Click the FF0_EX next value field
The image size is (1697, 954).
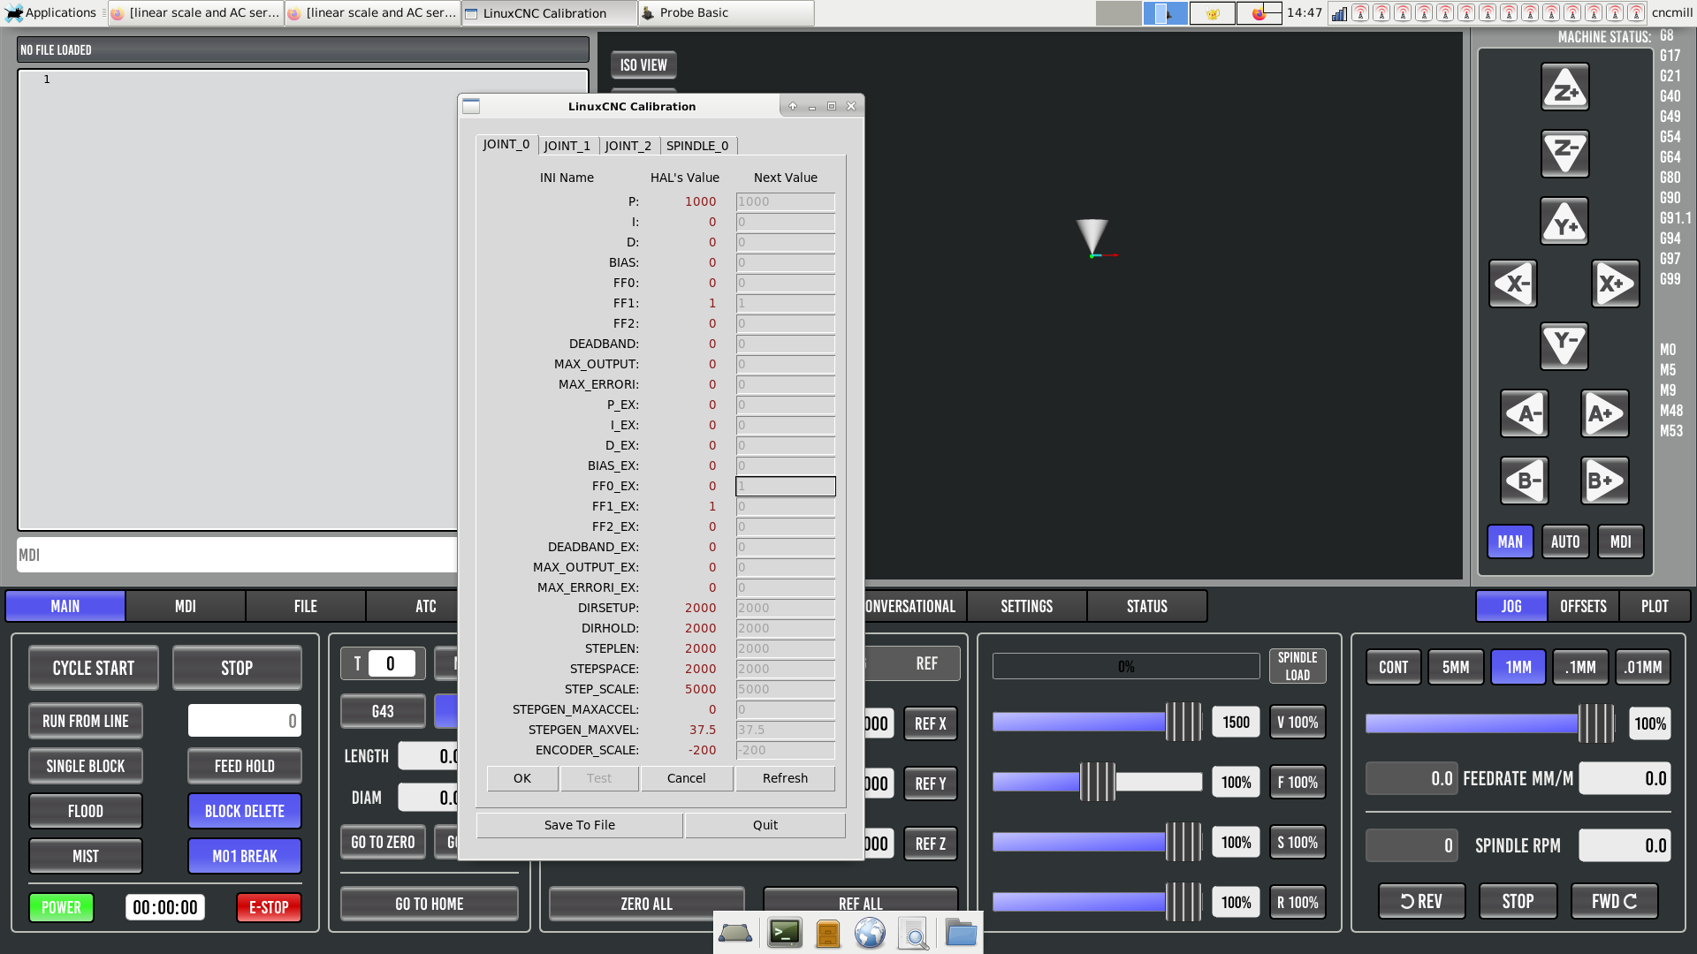coord(785,486)
